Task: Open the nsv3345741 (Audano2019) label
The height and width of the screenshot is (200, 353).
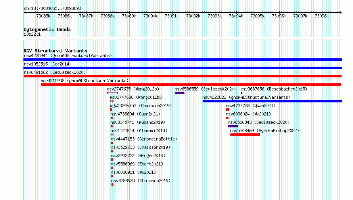Action: [138, 122]
